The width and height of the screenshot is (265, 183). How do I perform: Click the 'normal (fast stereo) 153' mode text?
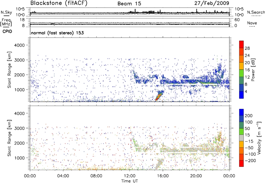pyautogui.click(x=57, y=33)
